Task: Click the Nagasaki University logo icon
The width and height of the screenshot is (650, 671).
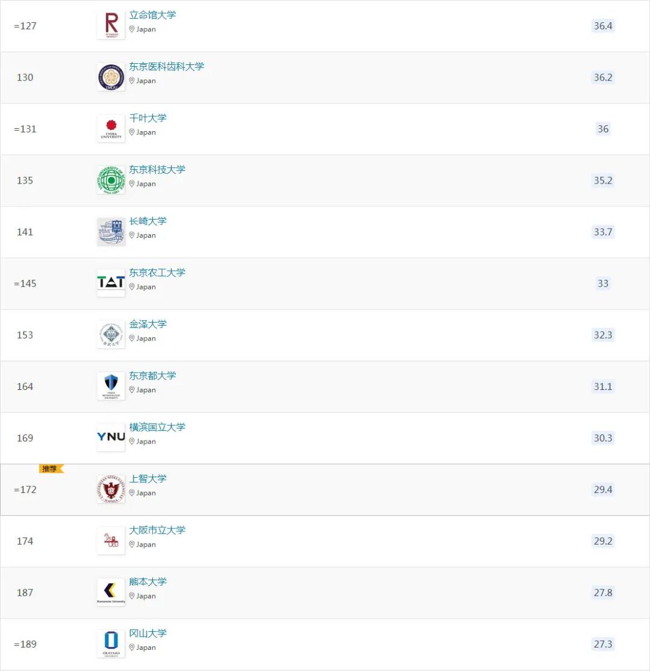Action: click(111, 232)
